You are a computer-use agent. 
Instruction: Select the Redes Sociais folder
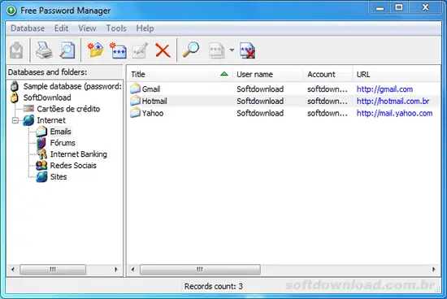pos(73,165)
